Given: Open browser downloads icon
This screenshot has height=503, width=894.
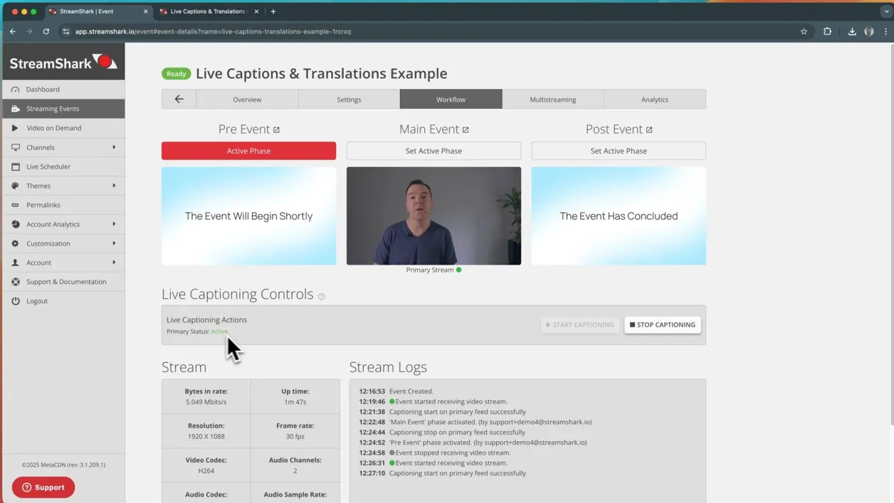Looking at the screenshot, I should pyautogui.click(x=852, y=31).
